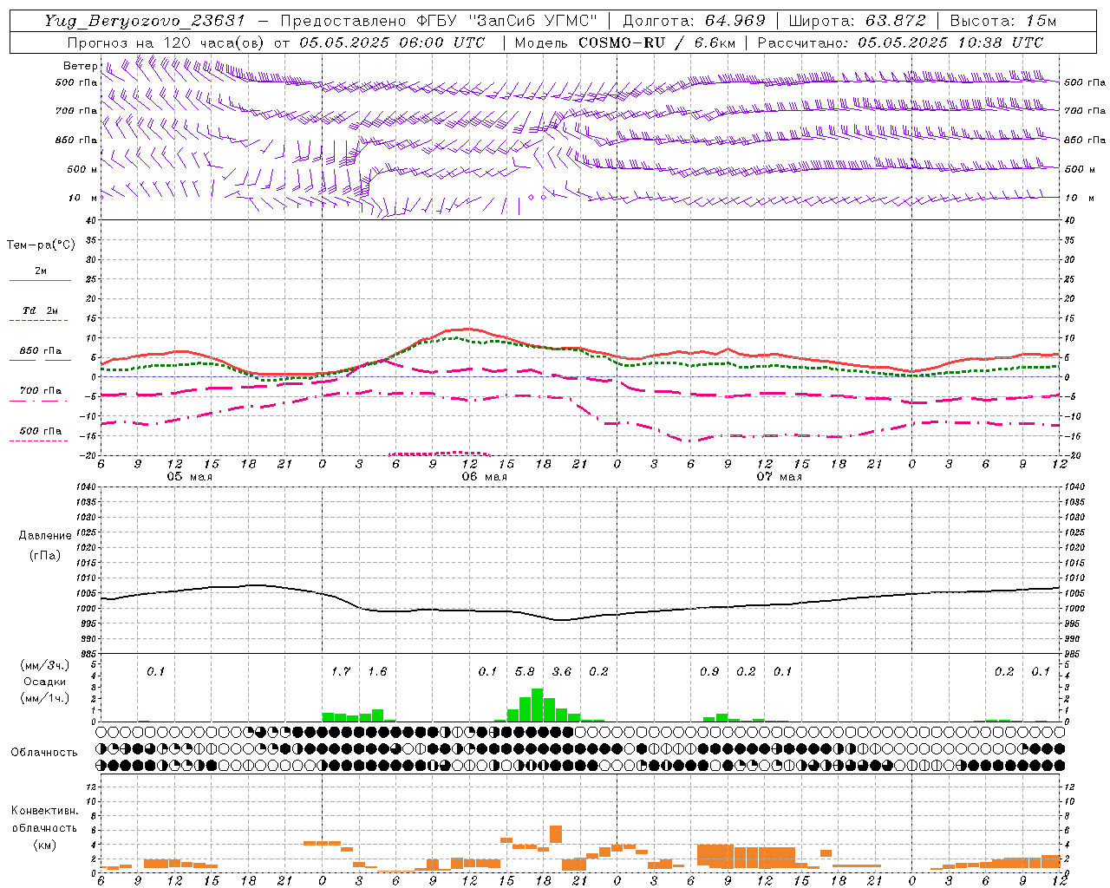This screenshot has height=888, width=1110.
Task: Click the forecast header Прогноз на 120 часа(ов)
Action: (x=166, y=42)
